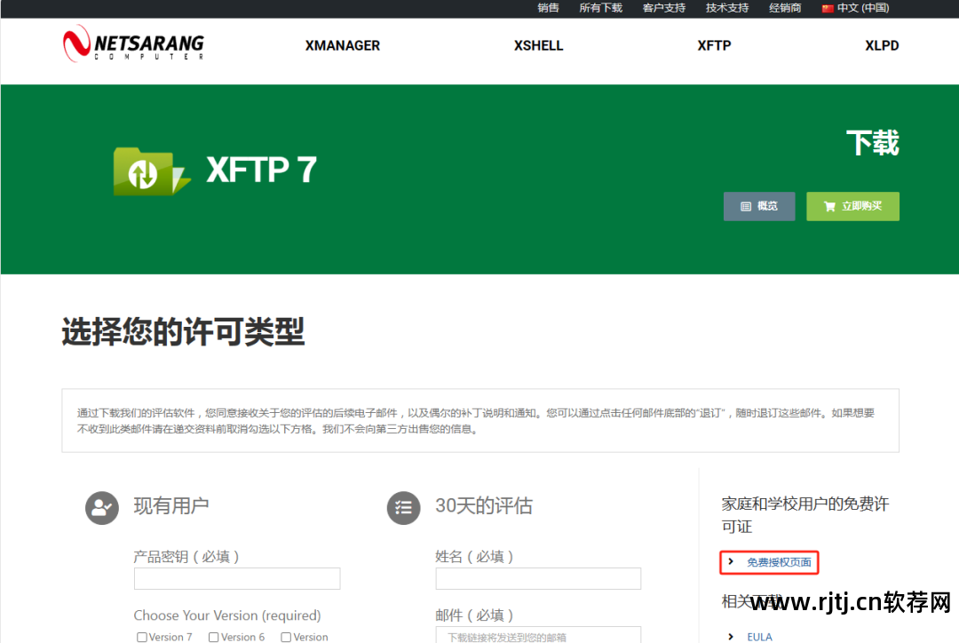Viewport: 959px width, 643px height.
Task: Check the Version 6 checkbox
Action: tap(213, 637)
